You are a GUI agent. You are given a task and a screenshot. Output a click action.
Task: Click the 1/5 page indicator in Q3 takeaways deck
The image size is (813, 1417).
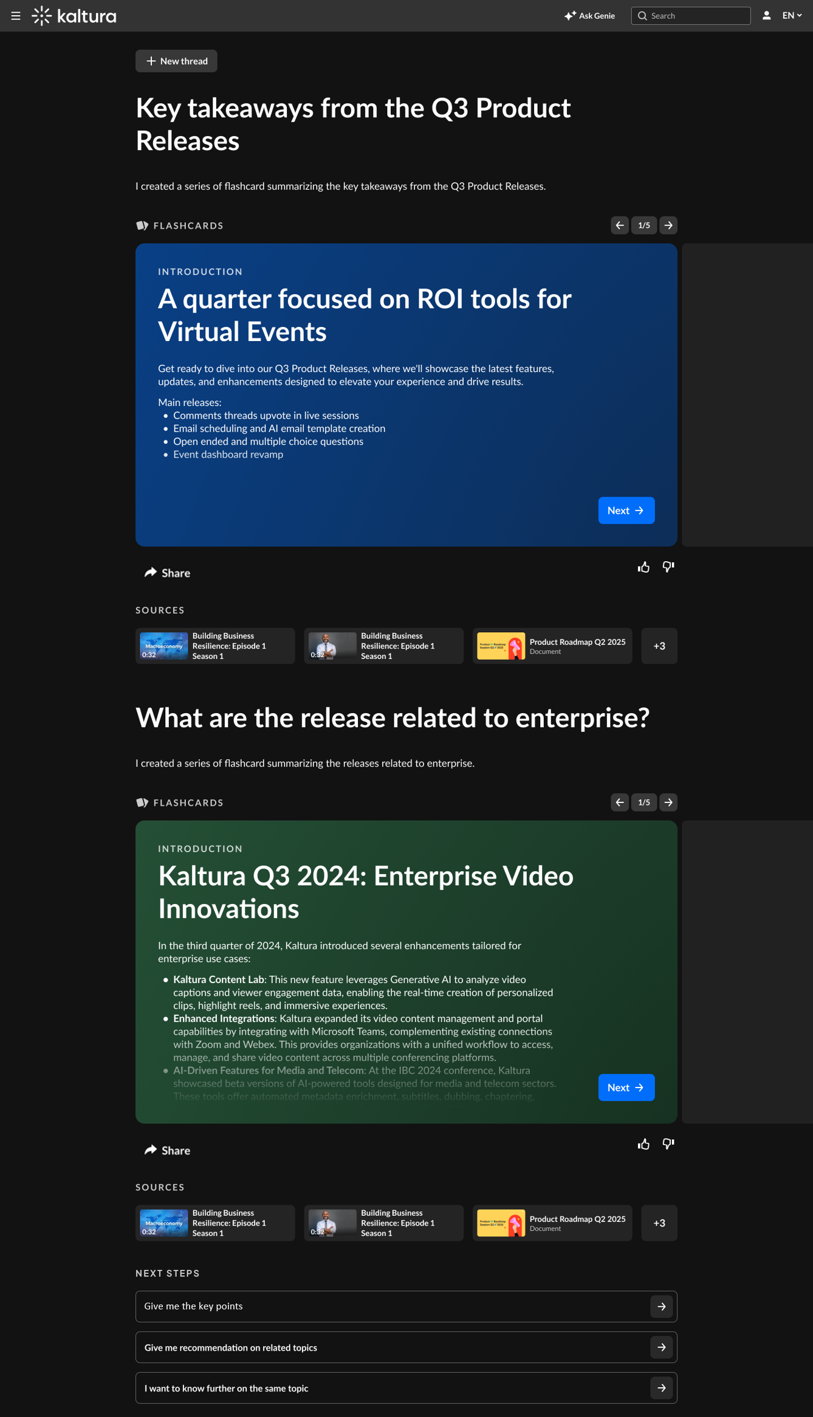pyautogui.click(x=644, y=226)
